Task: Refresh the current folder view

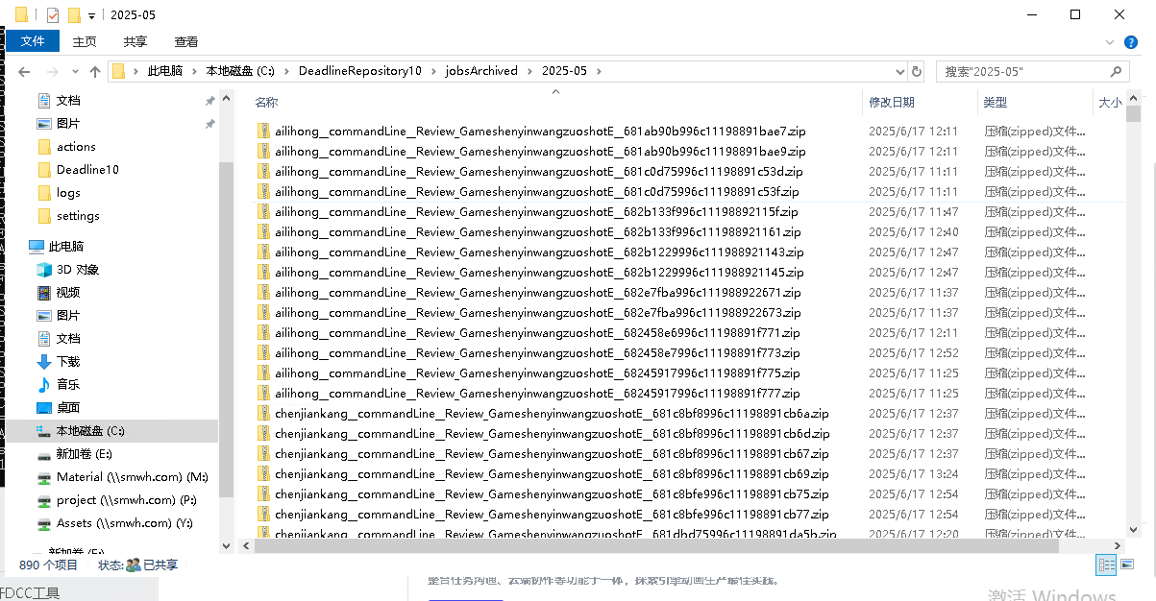Action: tap(917, 72)
